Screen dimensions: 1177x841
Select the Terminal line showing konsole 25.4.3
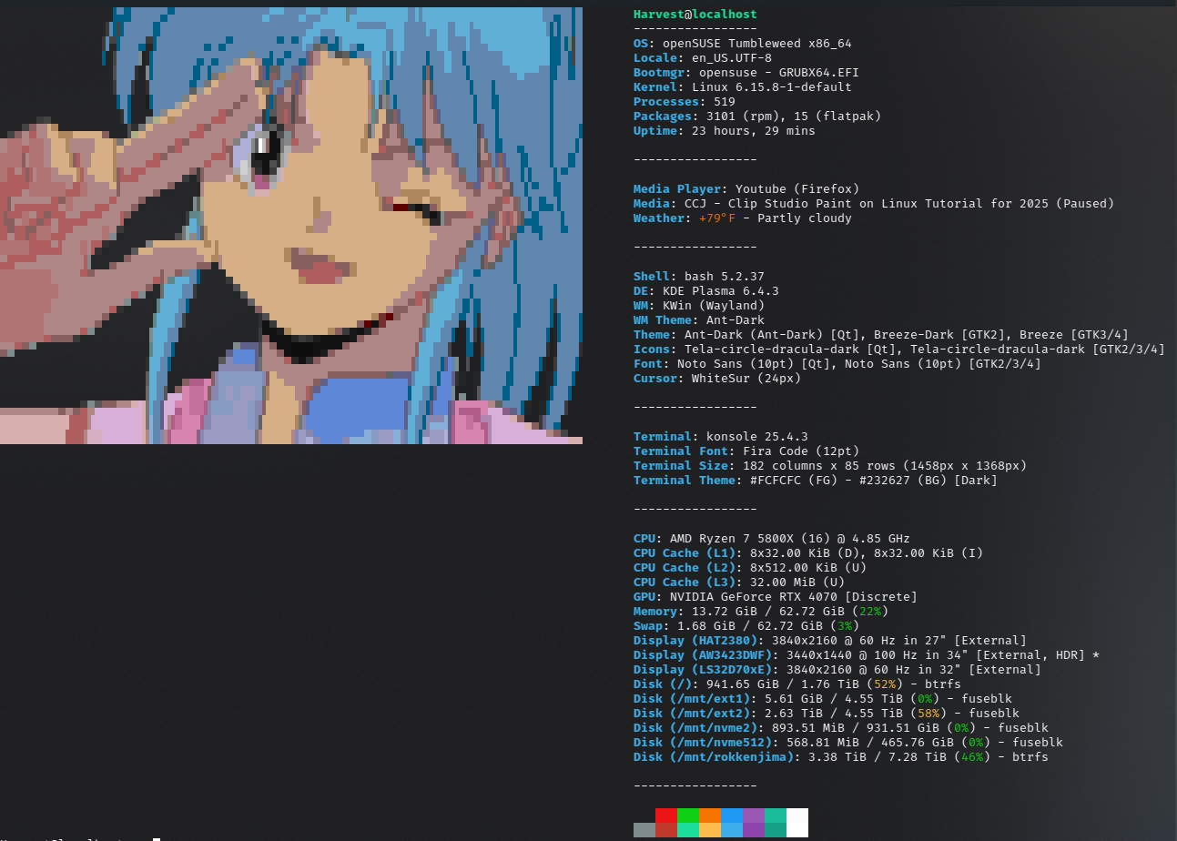coord(721,437)
